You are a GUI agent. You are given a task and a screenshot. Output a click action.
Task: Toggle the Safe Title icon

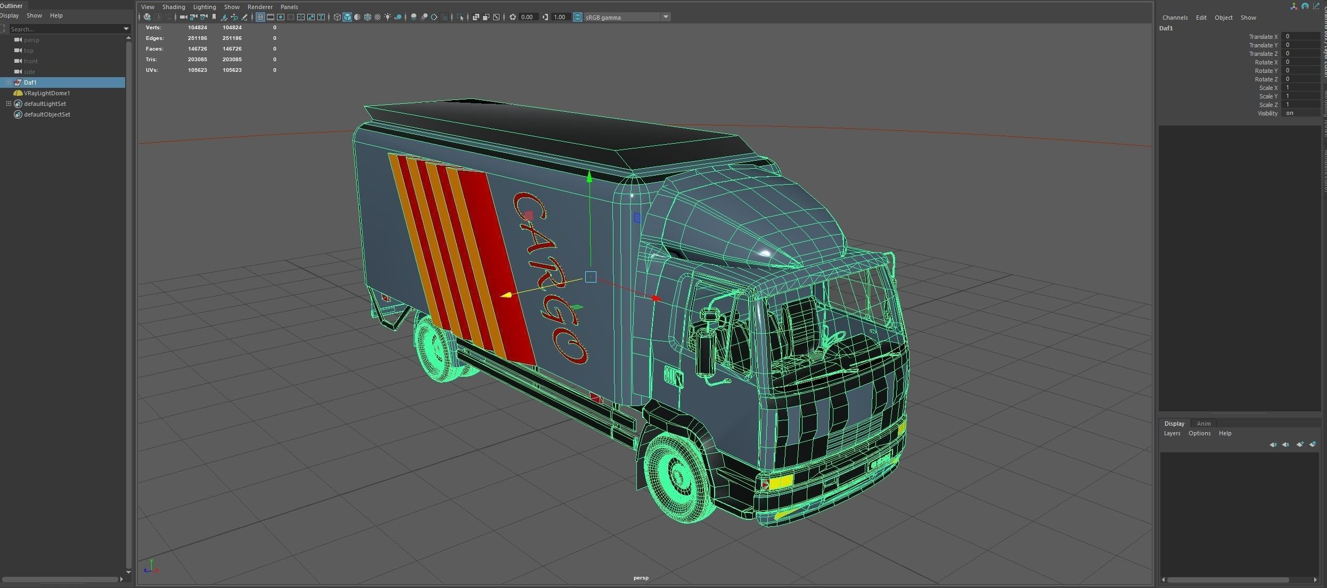pos(321,17)
